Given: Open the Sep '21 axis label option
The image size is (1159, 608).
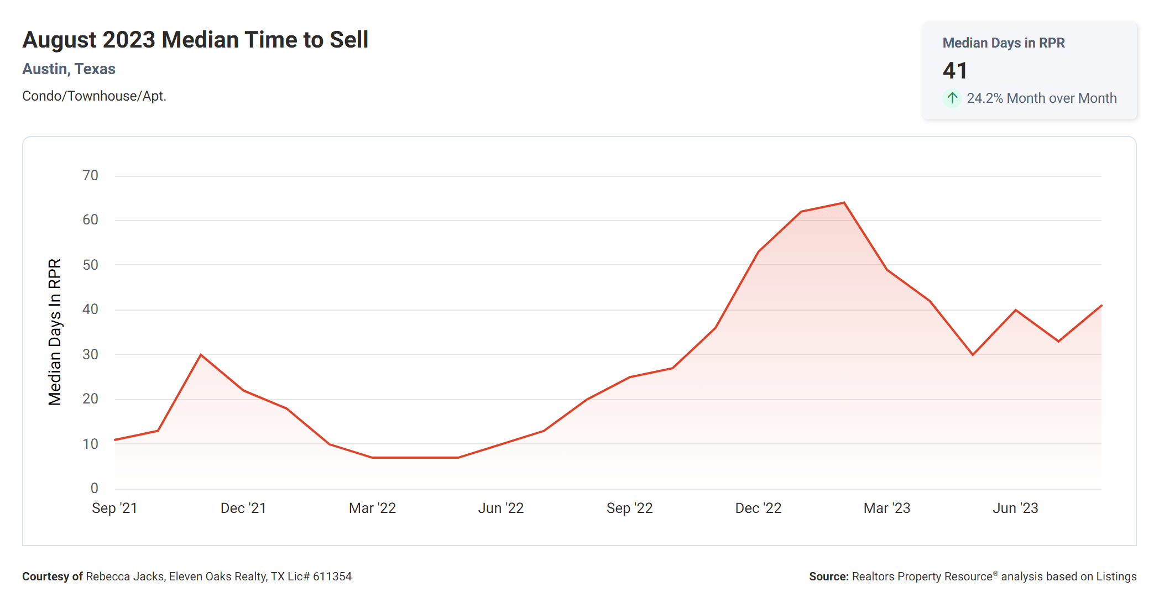Looking at the screenshot, I should point(115,507).
